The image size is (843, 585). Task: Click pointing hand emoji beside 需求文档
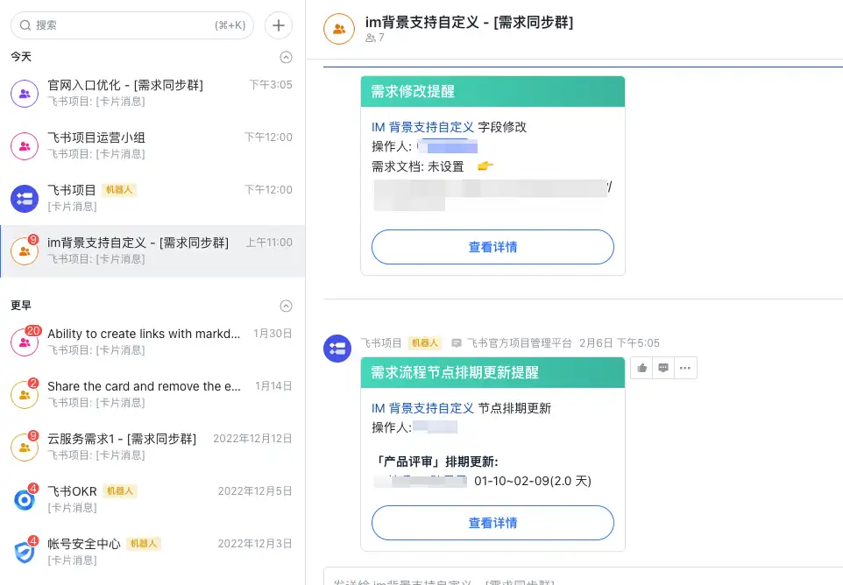pos(485,166)
